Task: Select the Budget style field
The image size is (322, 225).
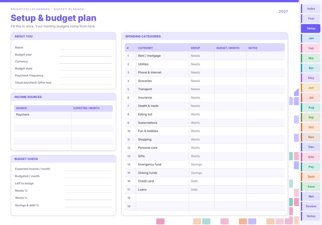Action: 86,69
